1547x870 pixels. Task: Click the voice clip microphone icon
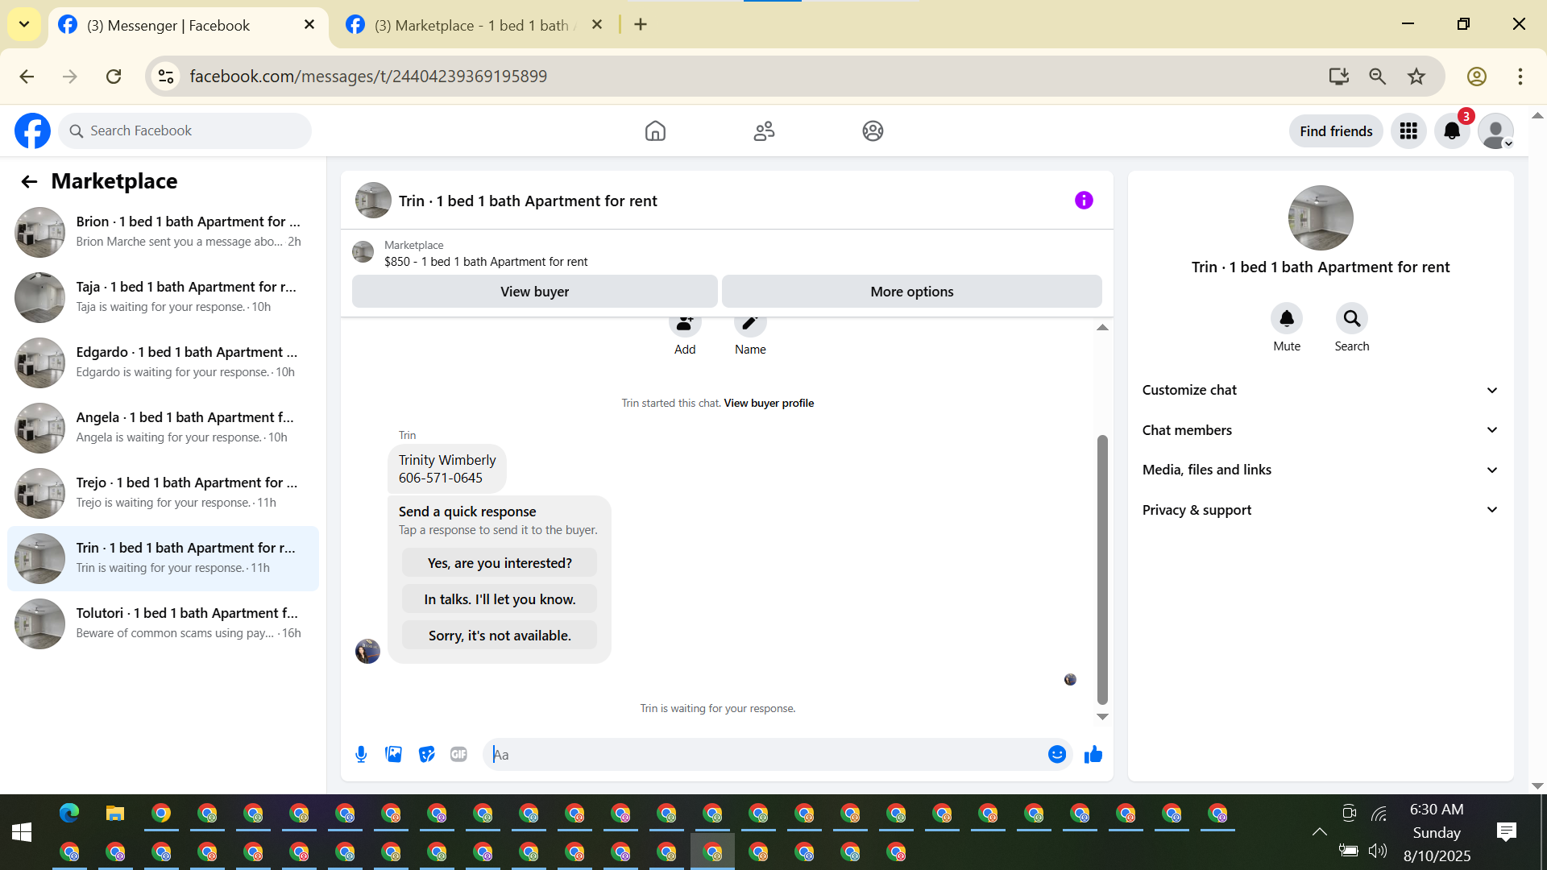point(361,755)
